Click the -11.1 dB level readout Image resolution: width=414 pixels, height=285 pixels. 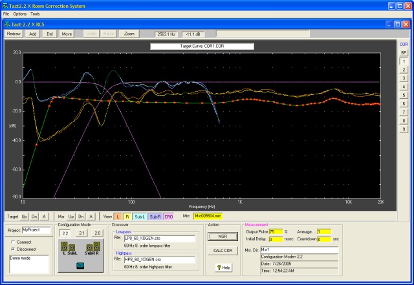pos(193,34)
